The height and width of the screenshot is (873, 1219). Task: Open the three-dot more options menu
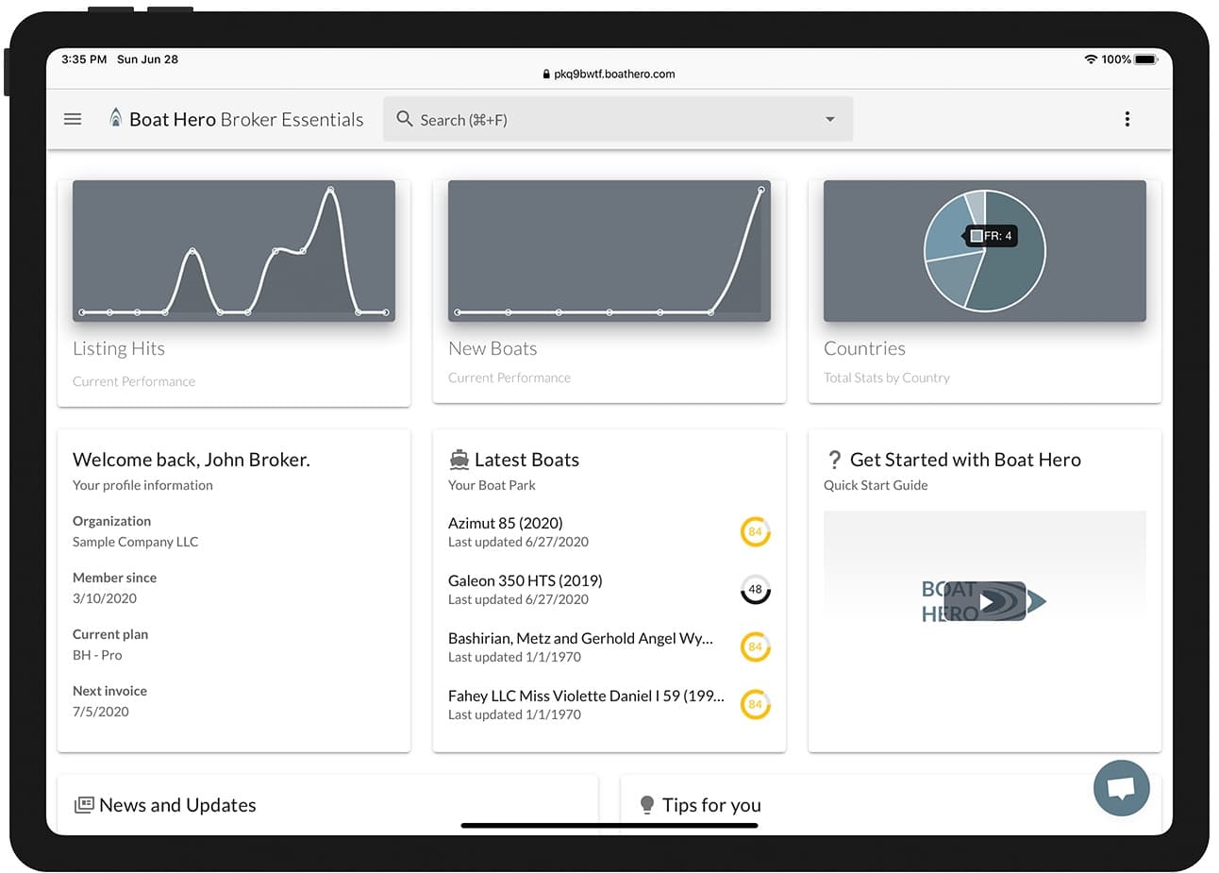tap(1127, 119)
